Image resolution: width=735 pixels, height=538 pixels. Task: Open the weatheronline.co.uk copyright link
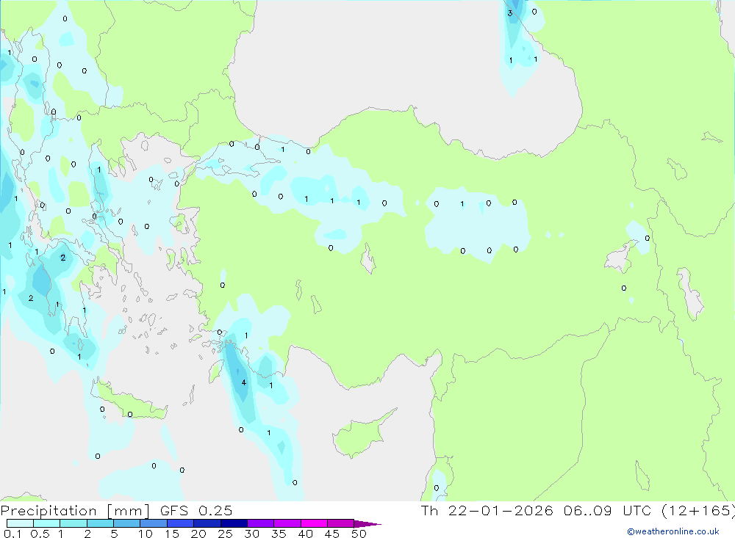pos(673,531)
